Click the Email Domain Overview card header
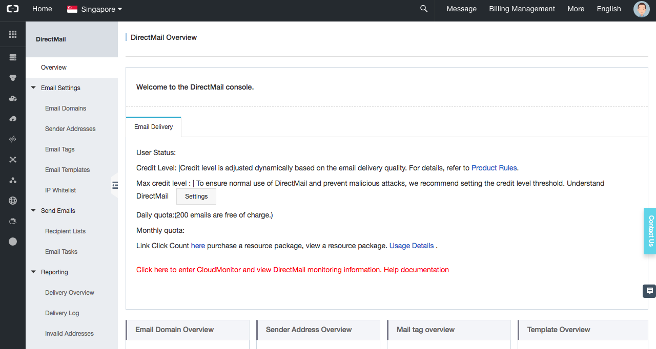The width and height of the screenshot is (656, 349). tap(188, 330)
